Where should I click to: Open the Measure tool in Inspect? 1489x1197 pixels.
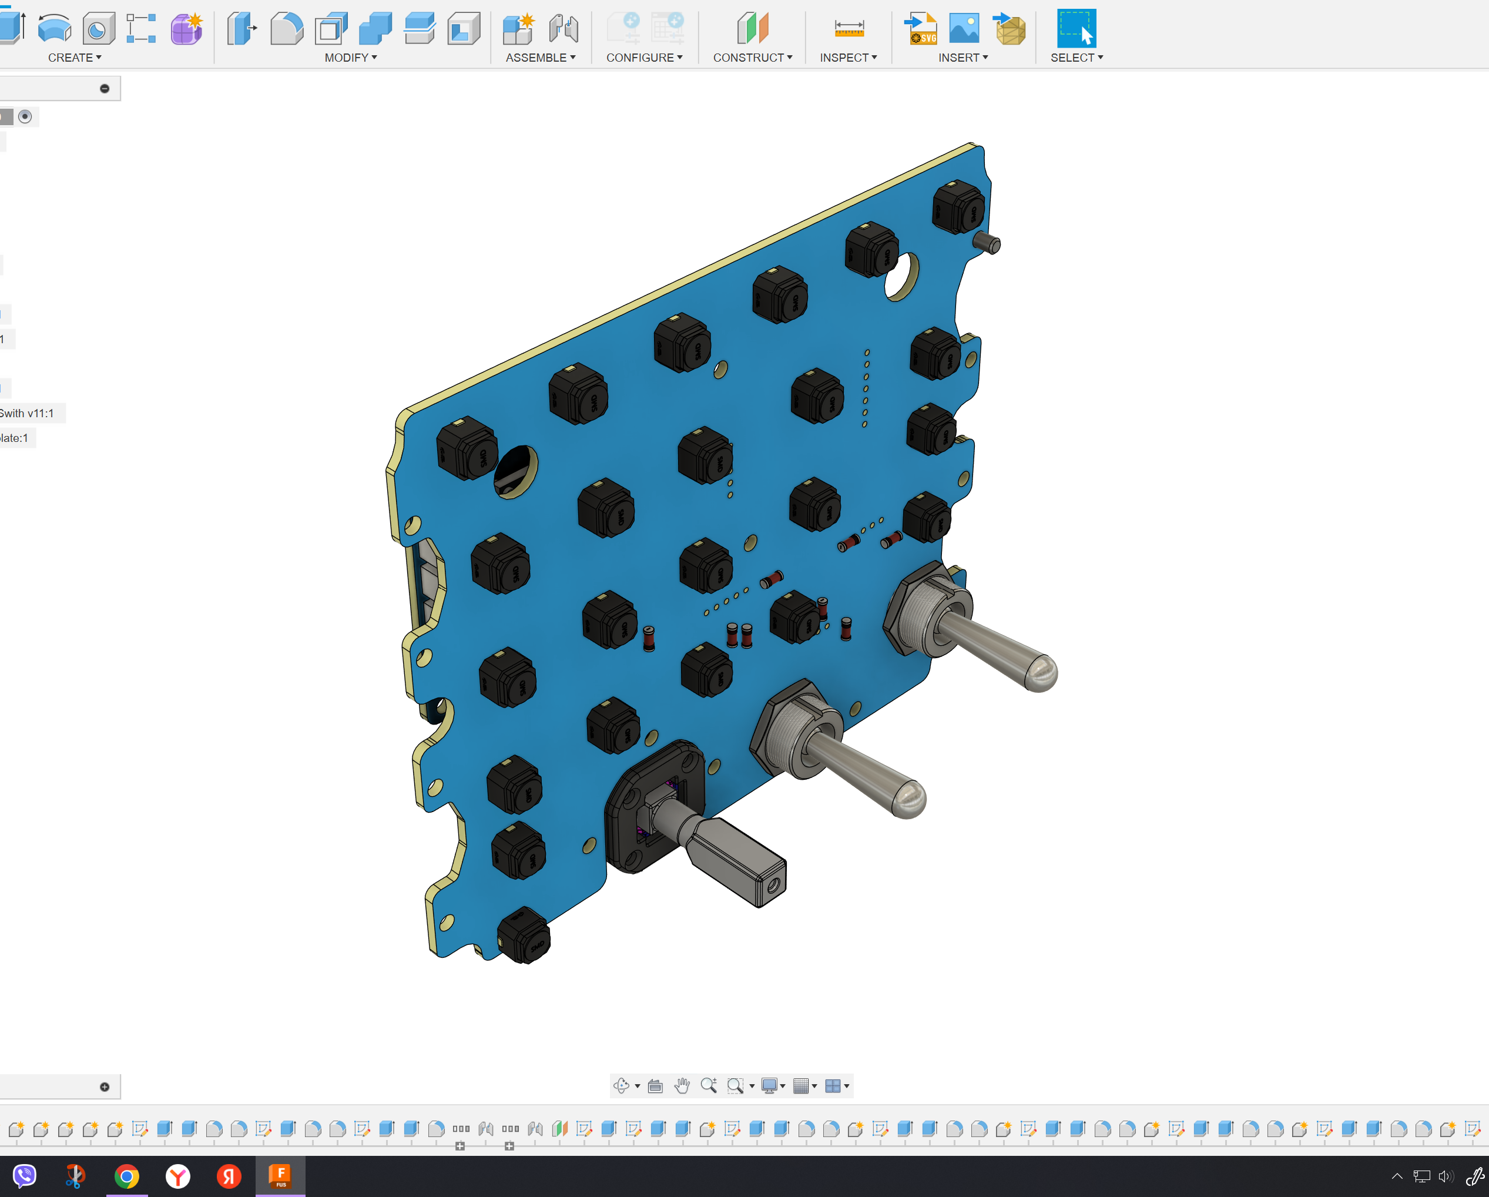coord(849,29)
